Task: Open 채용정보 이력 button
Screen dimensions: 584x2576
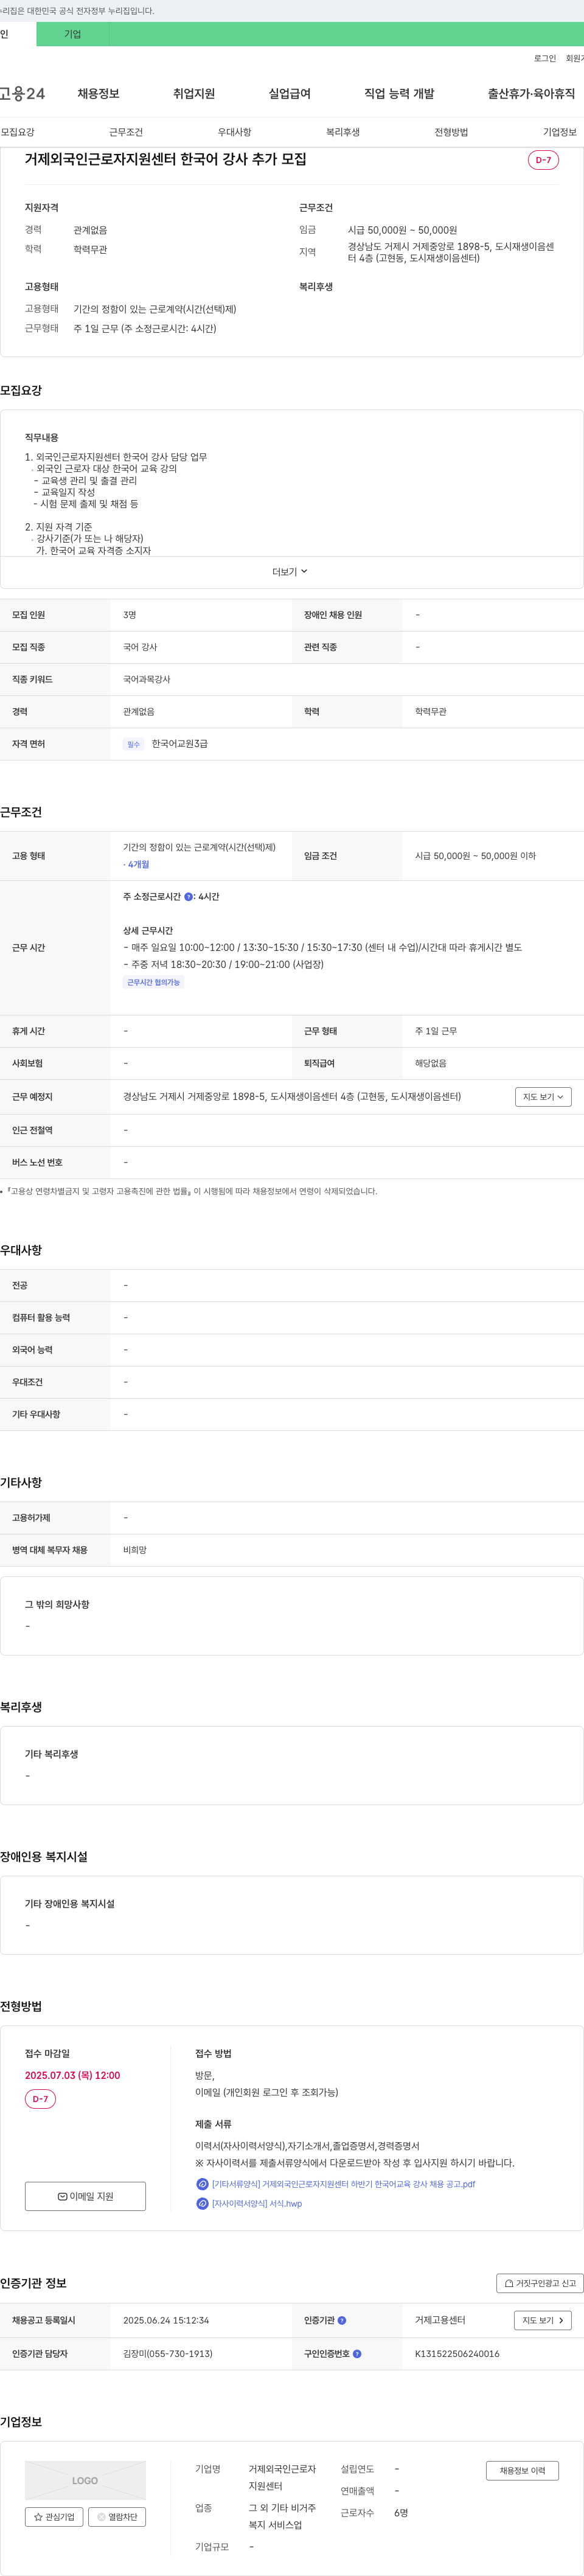Action: (522, 2470)
